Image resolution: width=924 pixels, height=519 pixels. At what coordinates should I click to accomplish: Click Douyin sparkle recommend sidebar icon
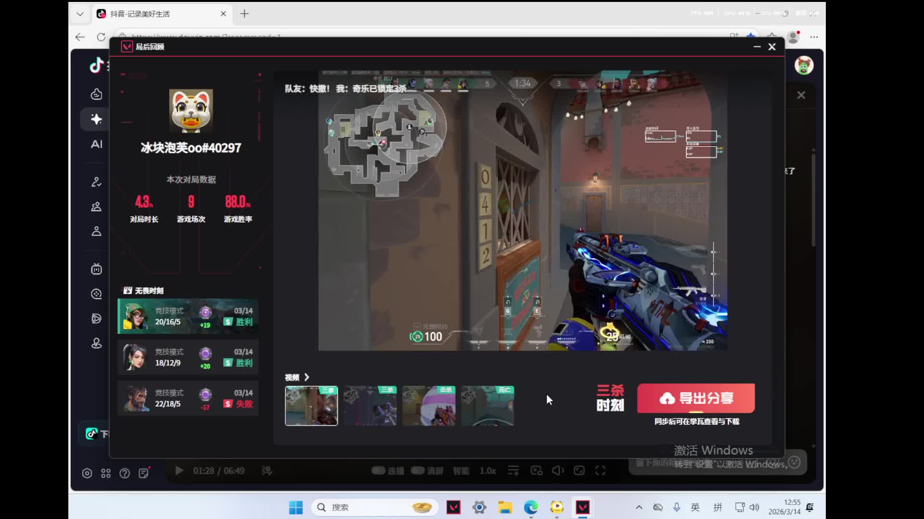click(x=97, y=119)
